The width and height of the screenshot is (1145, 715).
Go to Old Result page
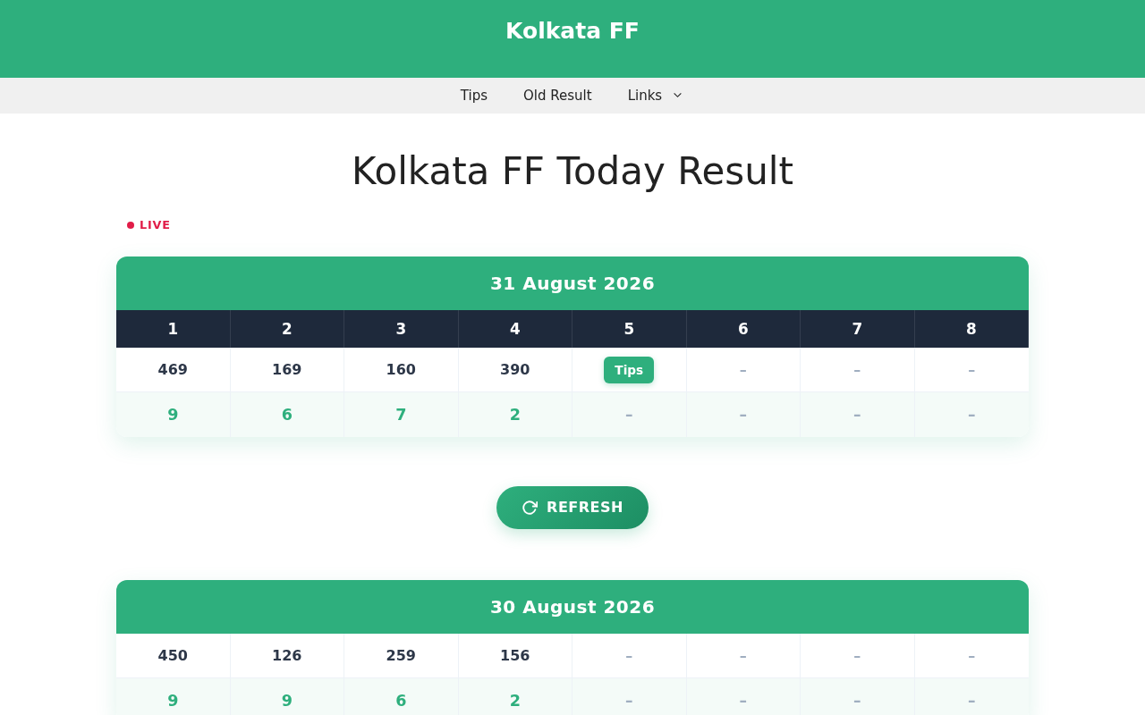[557, 96]
